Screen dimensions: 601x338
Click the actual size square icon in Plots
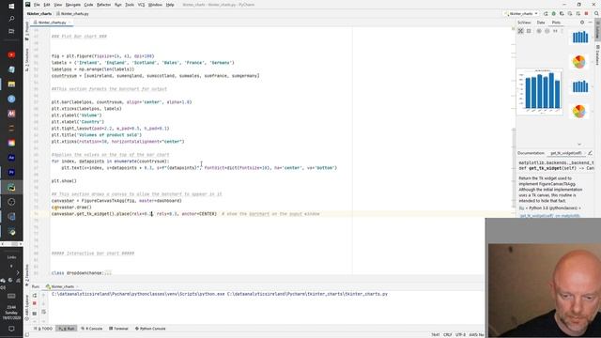tap(529, 31)
